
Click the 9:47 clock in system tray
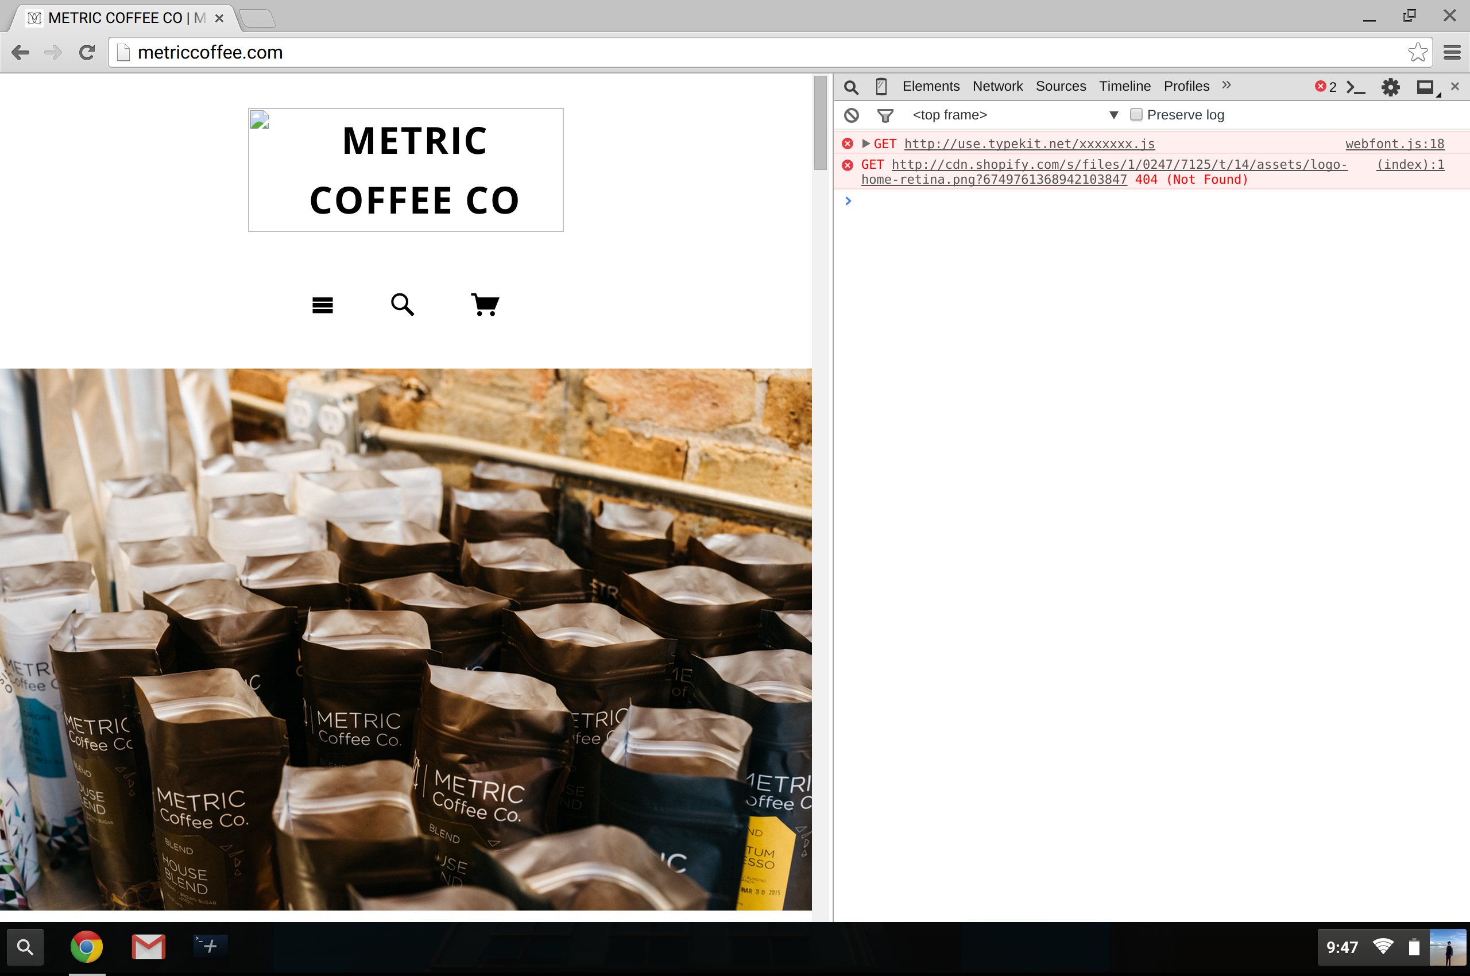click(x=1343, y=947)
